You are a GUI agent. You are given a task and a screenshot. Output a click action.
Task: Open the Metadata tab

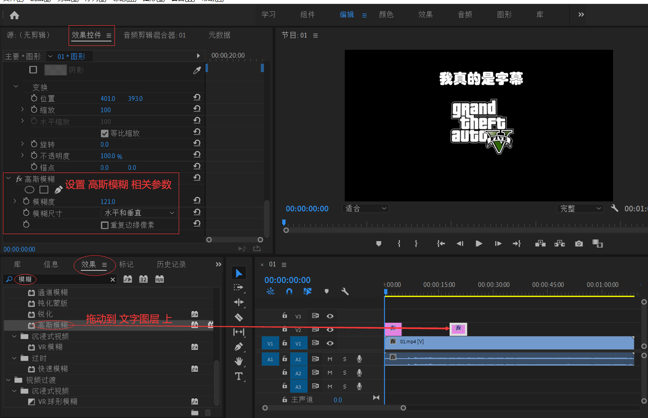coord(219,35)
